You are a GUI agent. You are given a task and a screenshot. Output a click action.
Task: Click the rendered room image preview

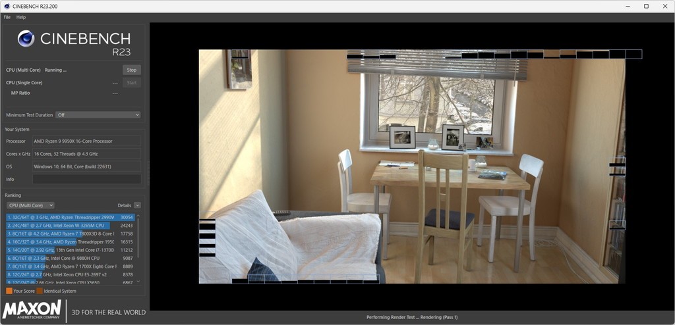tap(412, 166)
